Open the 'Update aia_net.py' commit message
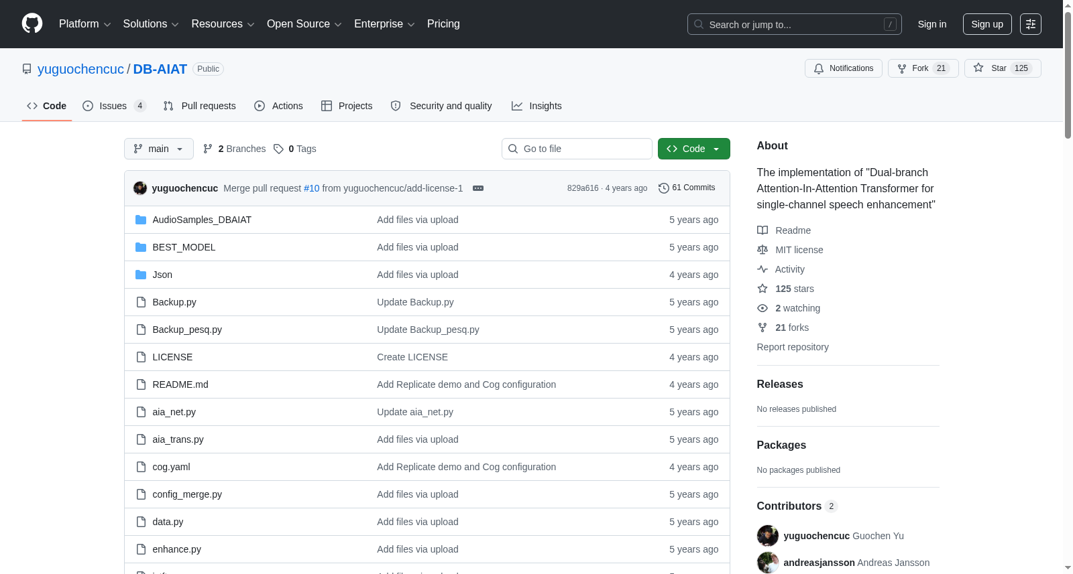 (x=415, y=412)
